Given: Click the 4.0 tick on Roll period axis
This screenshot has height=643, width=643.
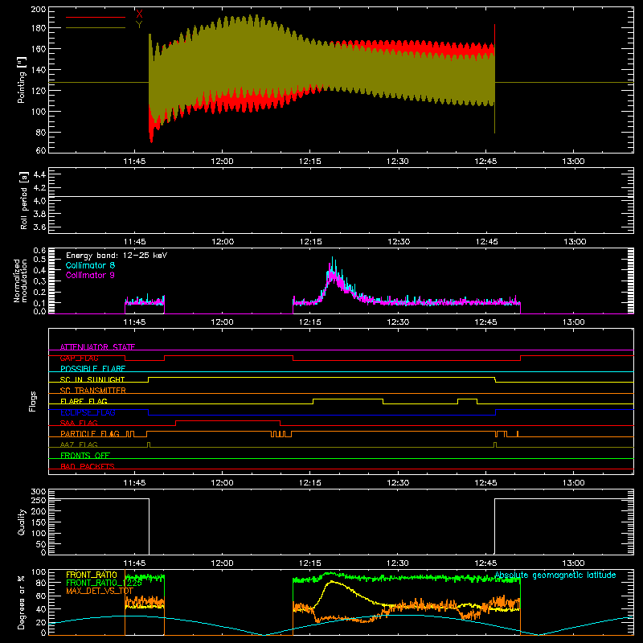Looking at the screenshot, I should tap(39, 201).
